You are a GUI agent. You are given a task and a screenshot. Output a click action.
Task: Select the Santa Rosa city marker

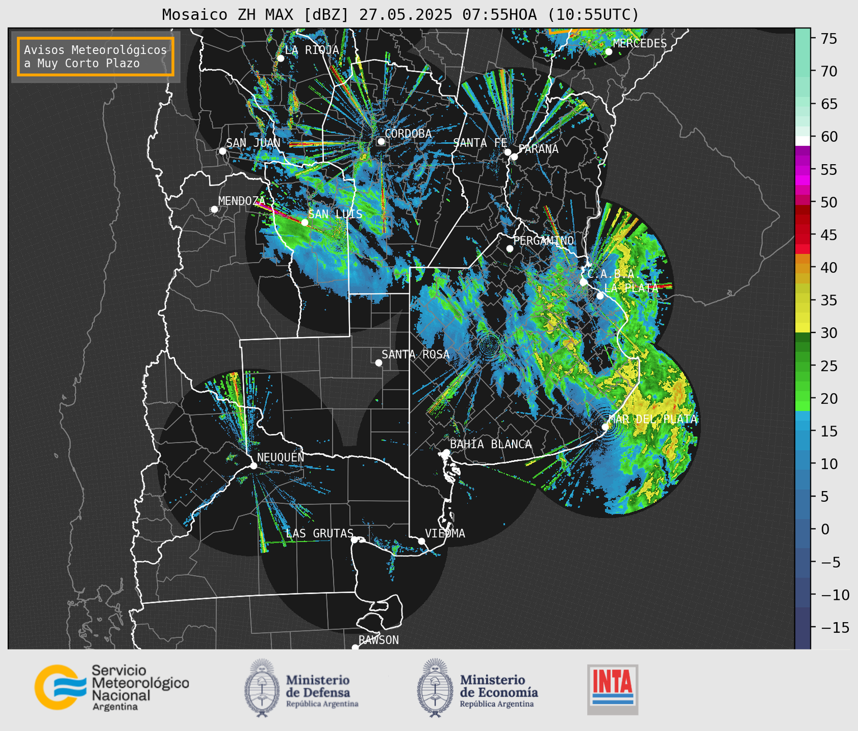[x=378, y=362]
